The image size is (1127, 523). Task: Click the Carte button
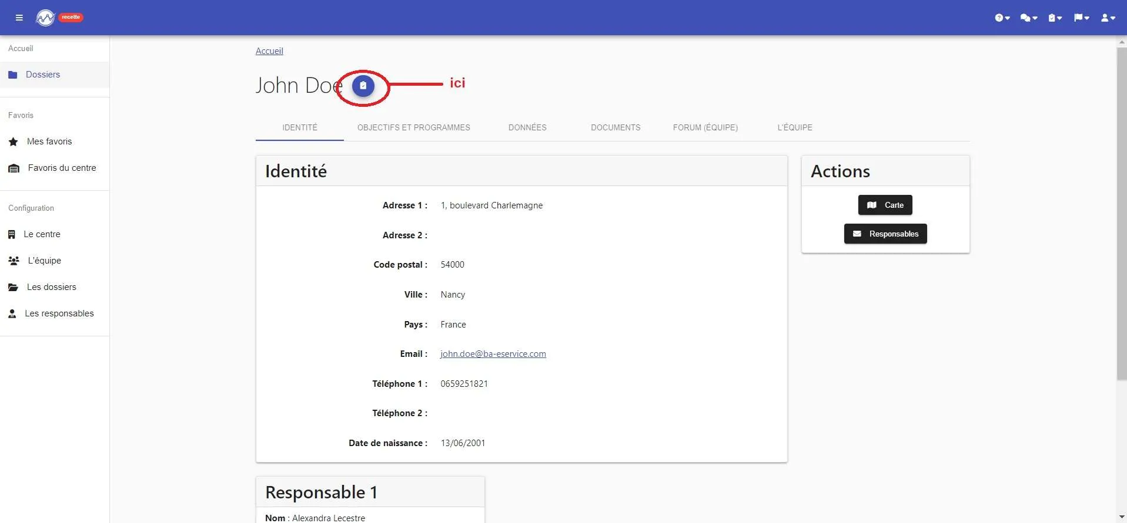tap(885, 205)
